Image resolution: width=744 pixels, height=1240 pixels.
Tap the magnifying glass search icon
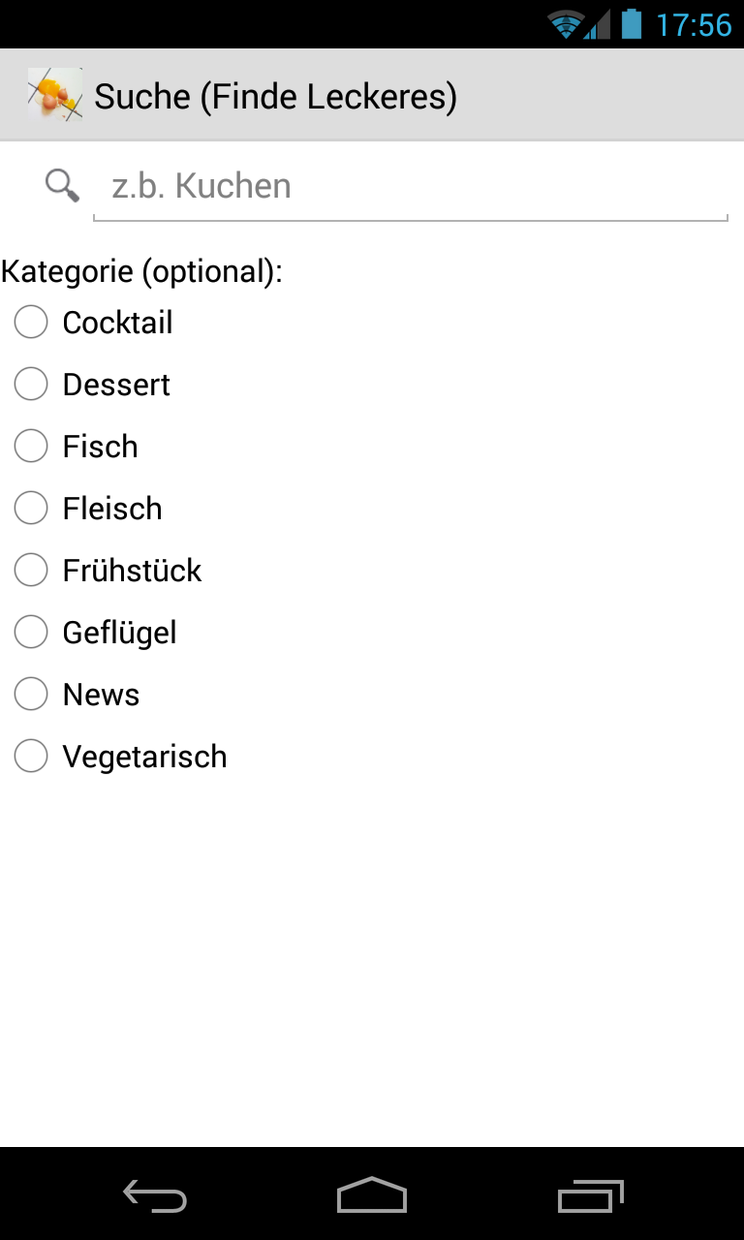[x=63, y=185]
